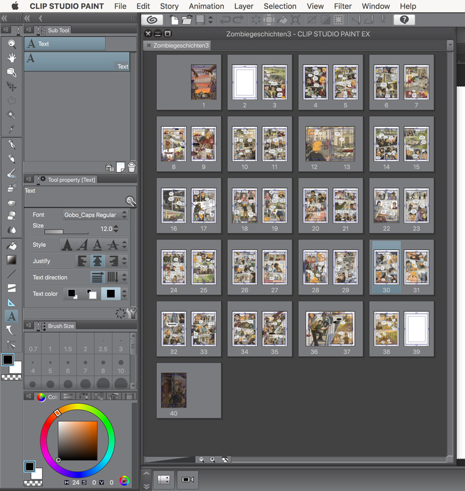465x491 pixels.
Task: Click the trash icon in Sub Tool panel
Action: click(132, 167)
